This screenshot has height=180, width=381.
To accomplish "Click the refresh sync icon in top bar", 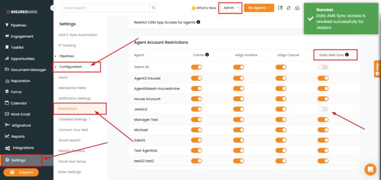I will pos(288,8).
